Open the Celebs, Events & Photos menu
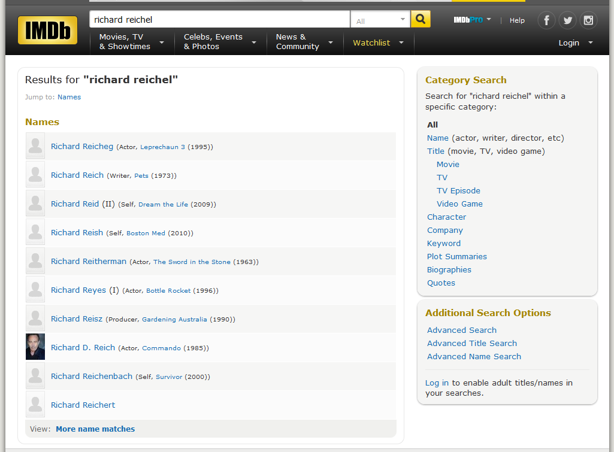Image resolution: width=614 pixels, height=452 pixels. 220,42
